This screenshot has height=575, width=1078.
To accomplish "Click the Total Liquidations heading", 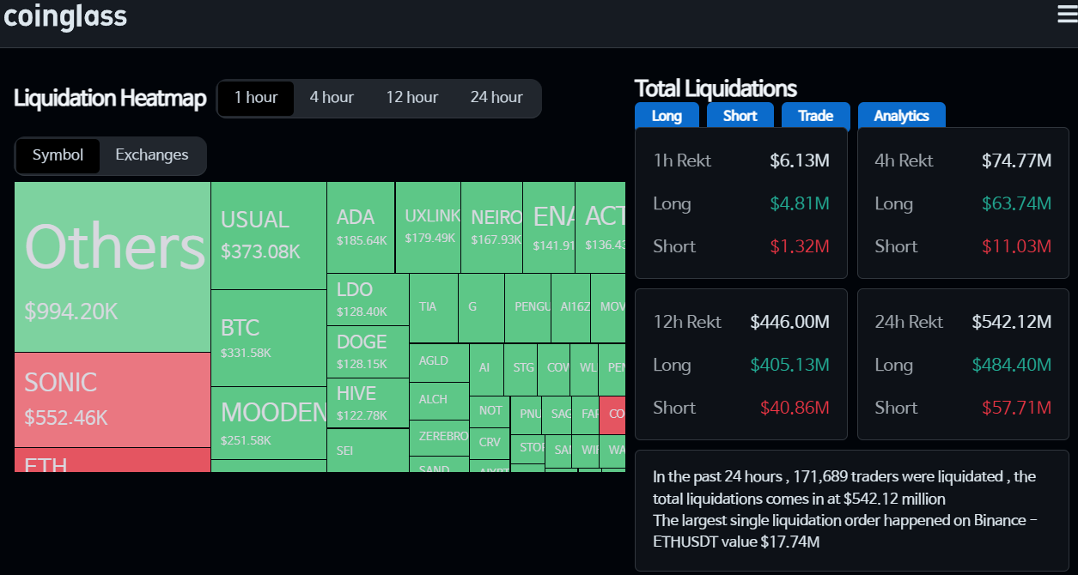I will tap(716, 88).
